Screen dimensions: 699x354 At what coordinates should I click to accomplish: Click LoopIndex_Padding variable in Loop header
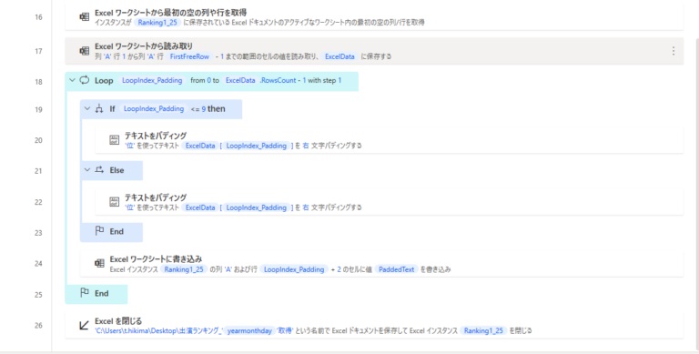152,81
